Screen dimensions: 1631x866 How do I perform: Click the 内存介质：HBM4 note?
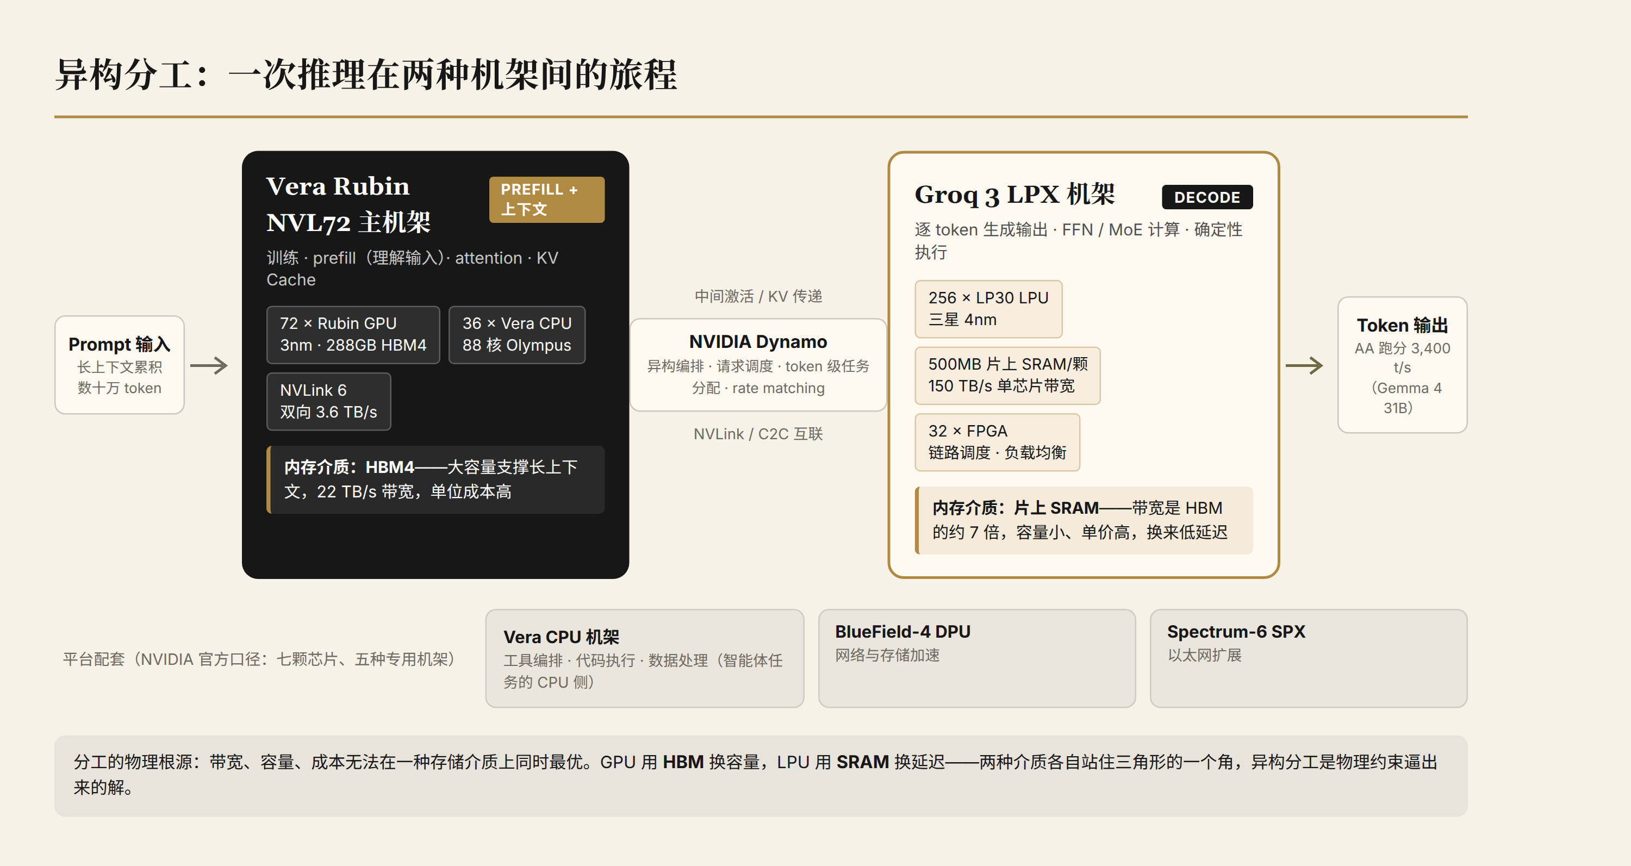pos(435,479)
